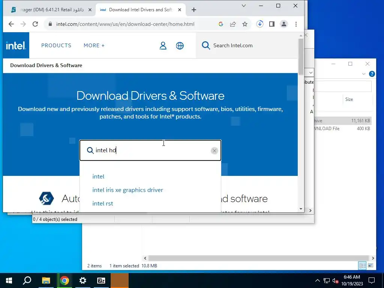Show hidden tray icons

coord(317,280)
